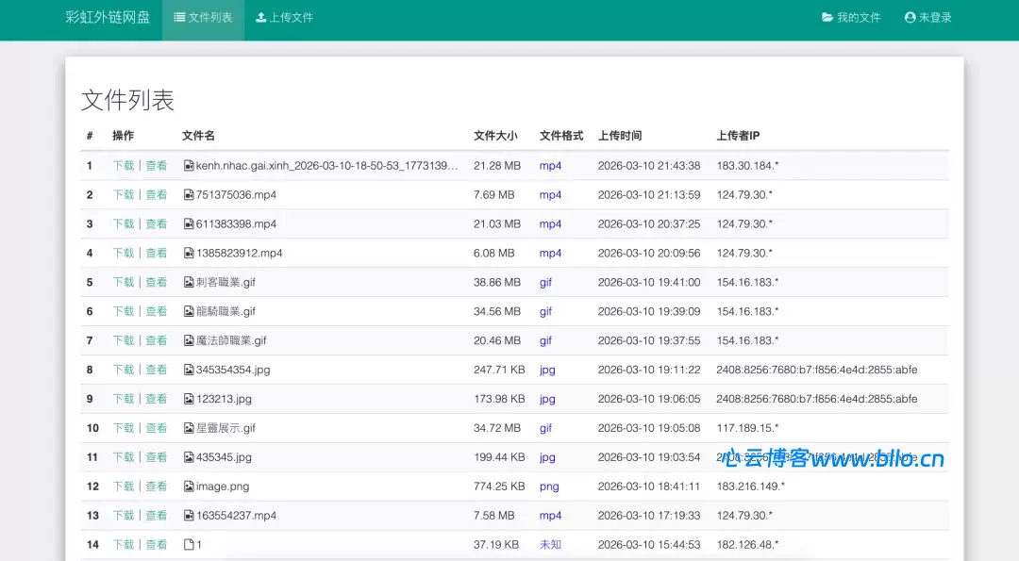Open the gif link for 魔法師職業.gif

point(545,340)
